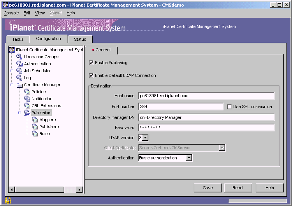Click the Rules node icon
Screen dimensions: 292x206
click(x=35, y=133)
